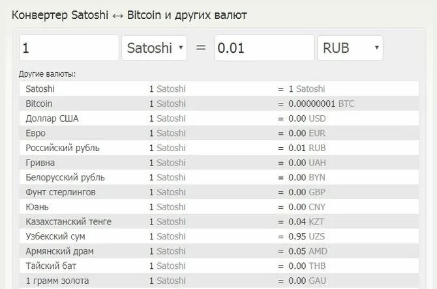Click the amount input field containing 1

point(69,48)
